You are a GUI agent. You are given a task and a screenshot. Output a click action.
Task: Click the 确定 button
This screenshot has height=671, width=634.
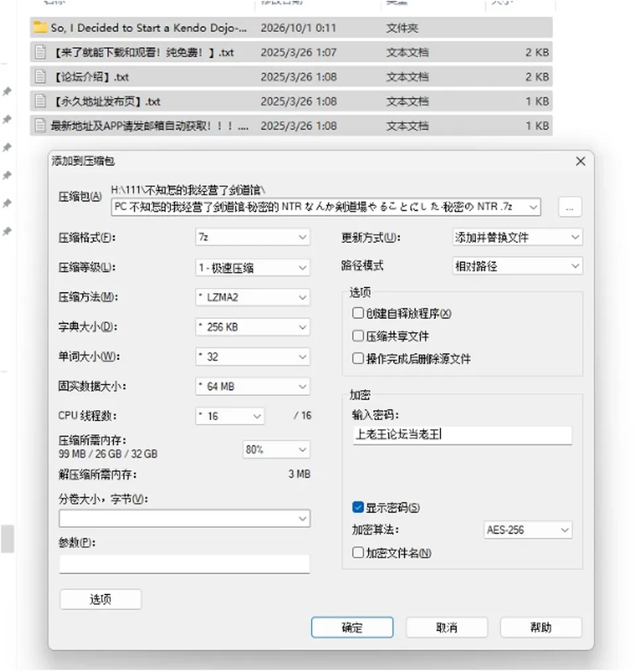point(352,627)
